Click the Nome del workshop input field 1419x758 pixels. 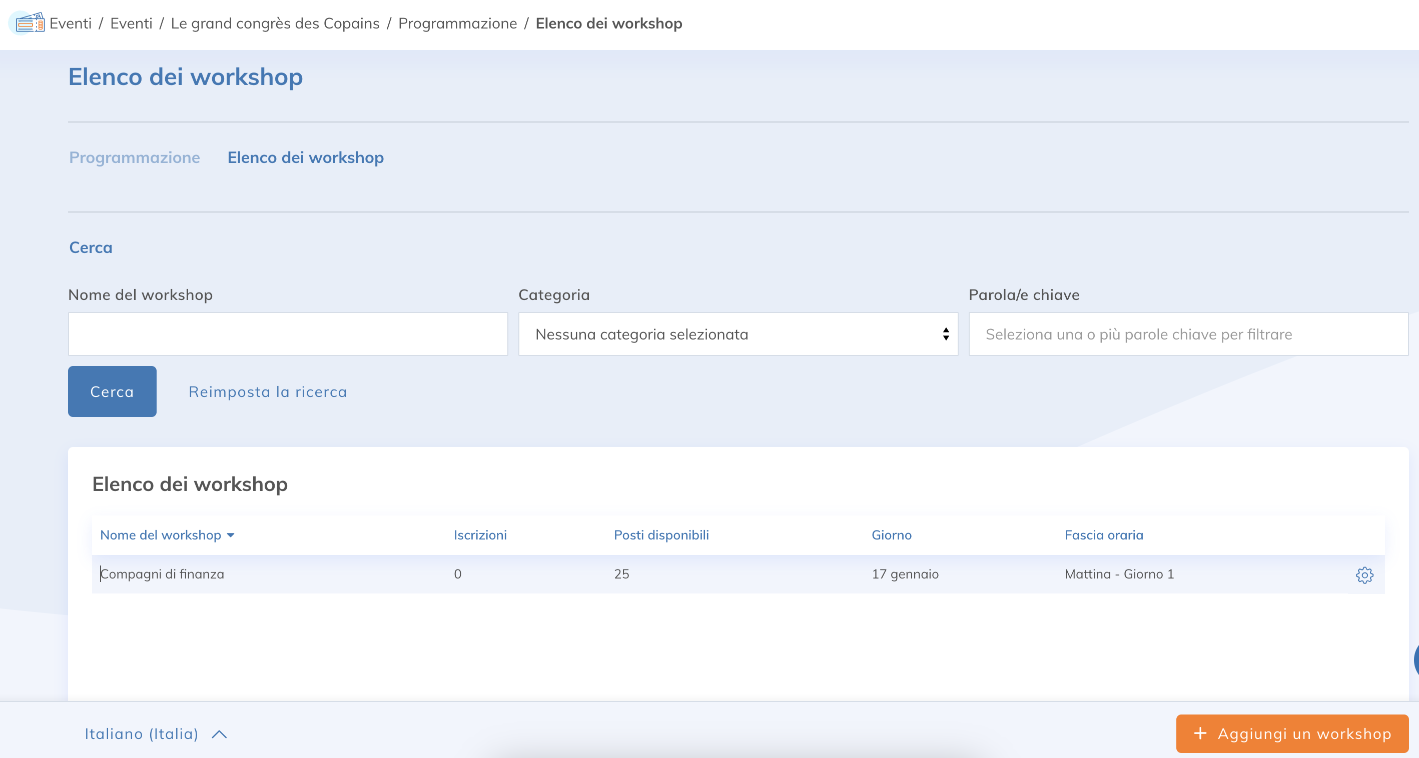click(x=288, y=334)
